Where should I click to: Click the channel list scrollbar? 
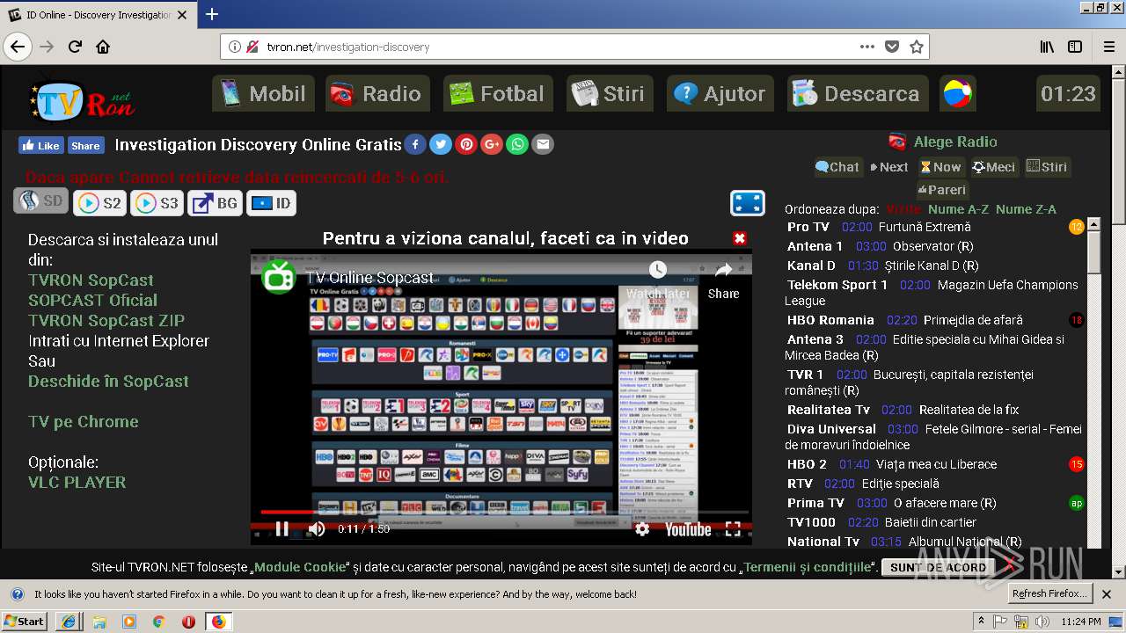click(x=1093, y=251)
